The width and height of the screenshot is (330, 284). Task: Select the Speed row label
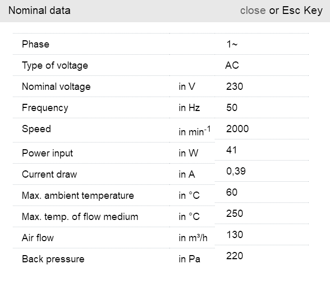pos(36,129)
